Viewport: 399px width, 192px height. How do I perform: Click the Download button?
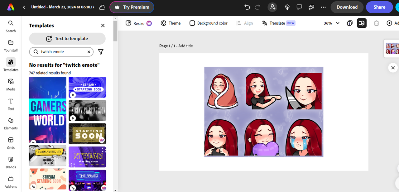click(347, 7)
